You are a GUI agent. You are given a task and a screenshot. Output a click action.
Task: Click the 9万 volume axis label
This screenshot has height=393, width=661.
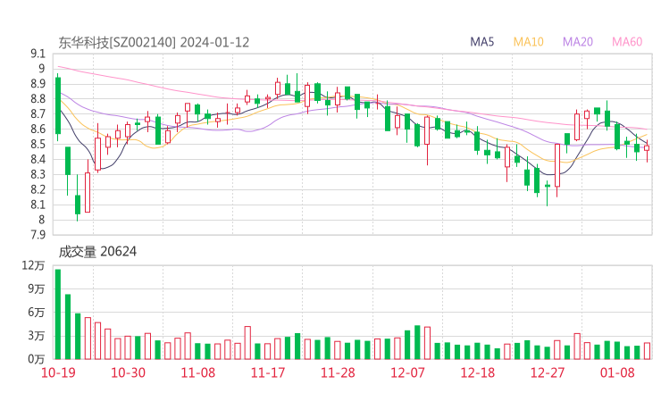click(x=37, y=288)
